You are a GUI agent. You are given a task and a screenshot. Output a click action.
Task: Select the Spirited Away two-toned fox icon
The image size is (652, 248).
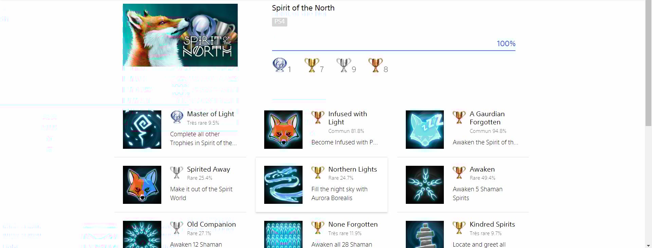coord(142,185)
